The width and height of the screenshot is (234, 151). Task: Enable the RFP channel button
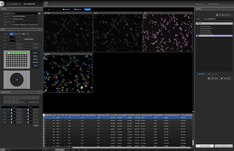(x=23, y=34)
